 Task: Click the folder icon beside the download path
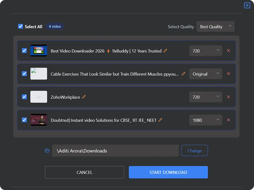tap(47, 150)
